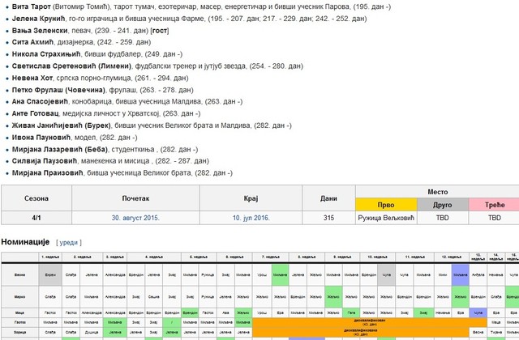The height and width of the screenshot is (340, 519).
Task: Open the уреди link beside Номинације
Action: click(x=68, y=243)
